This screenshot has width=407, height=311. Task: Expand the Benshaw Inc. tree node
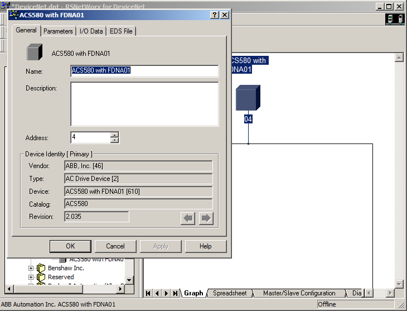coord(31,269)
